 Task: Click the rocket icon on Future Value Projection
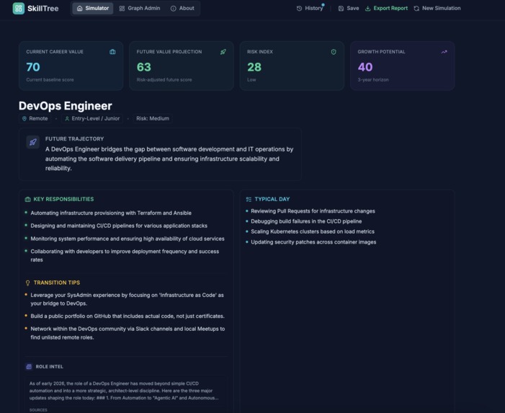[223, 52]
